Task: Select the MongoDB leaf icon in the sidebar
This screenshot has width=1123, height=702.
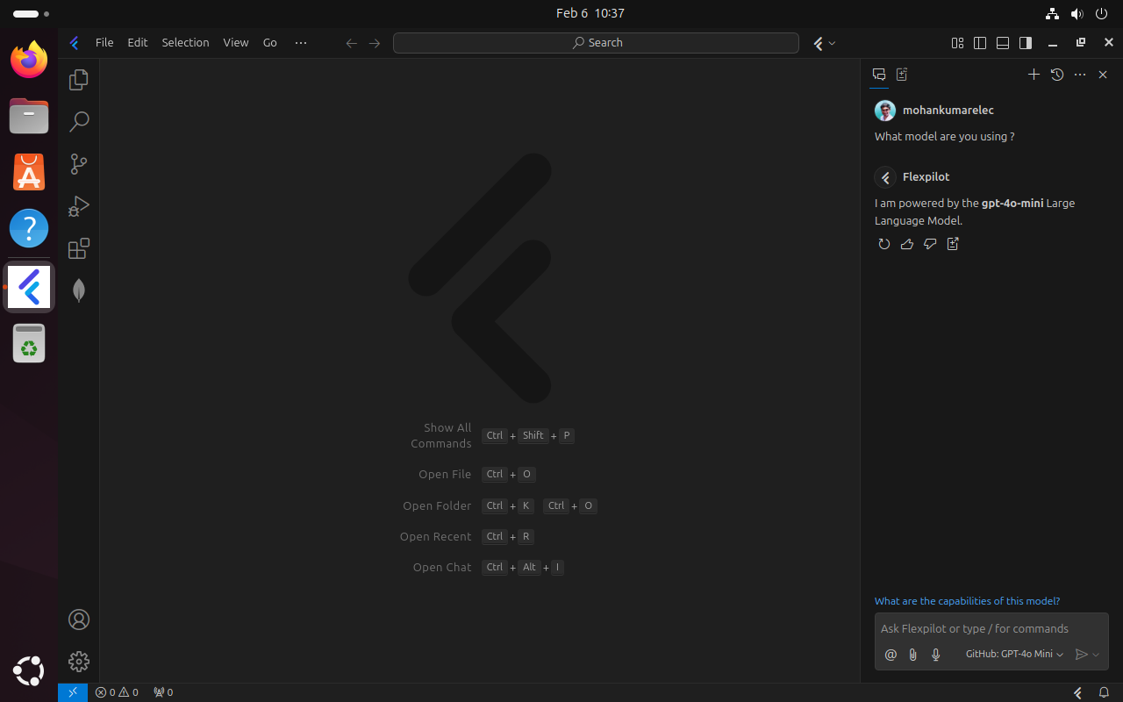Action: [x=78, y=290]
